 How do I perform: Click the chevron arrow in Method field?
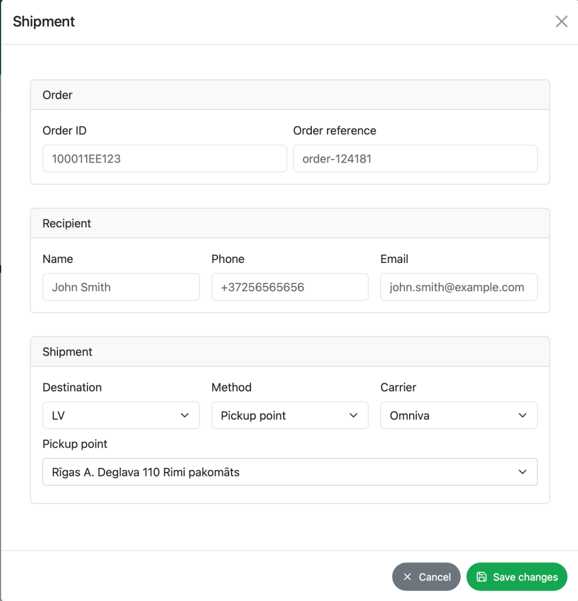point(353,415)
